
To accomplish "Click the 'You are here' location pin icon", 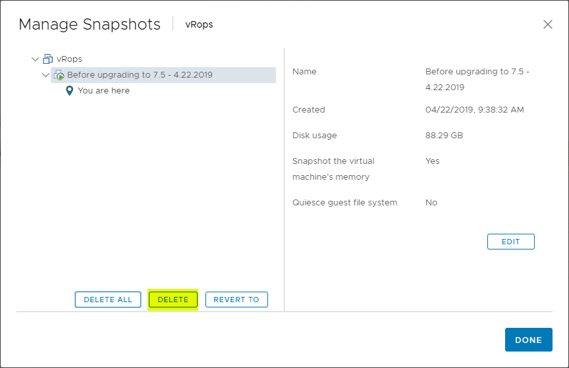I will pyautogui.click(x=70, y=91).
